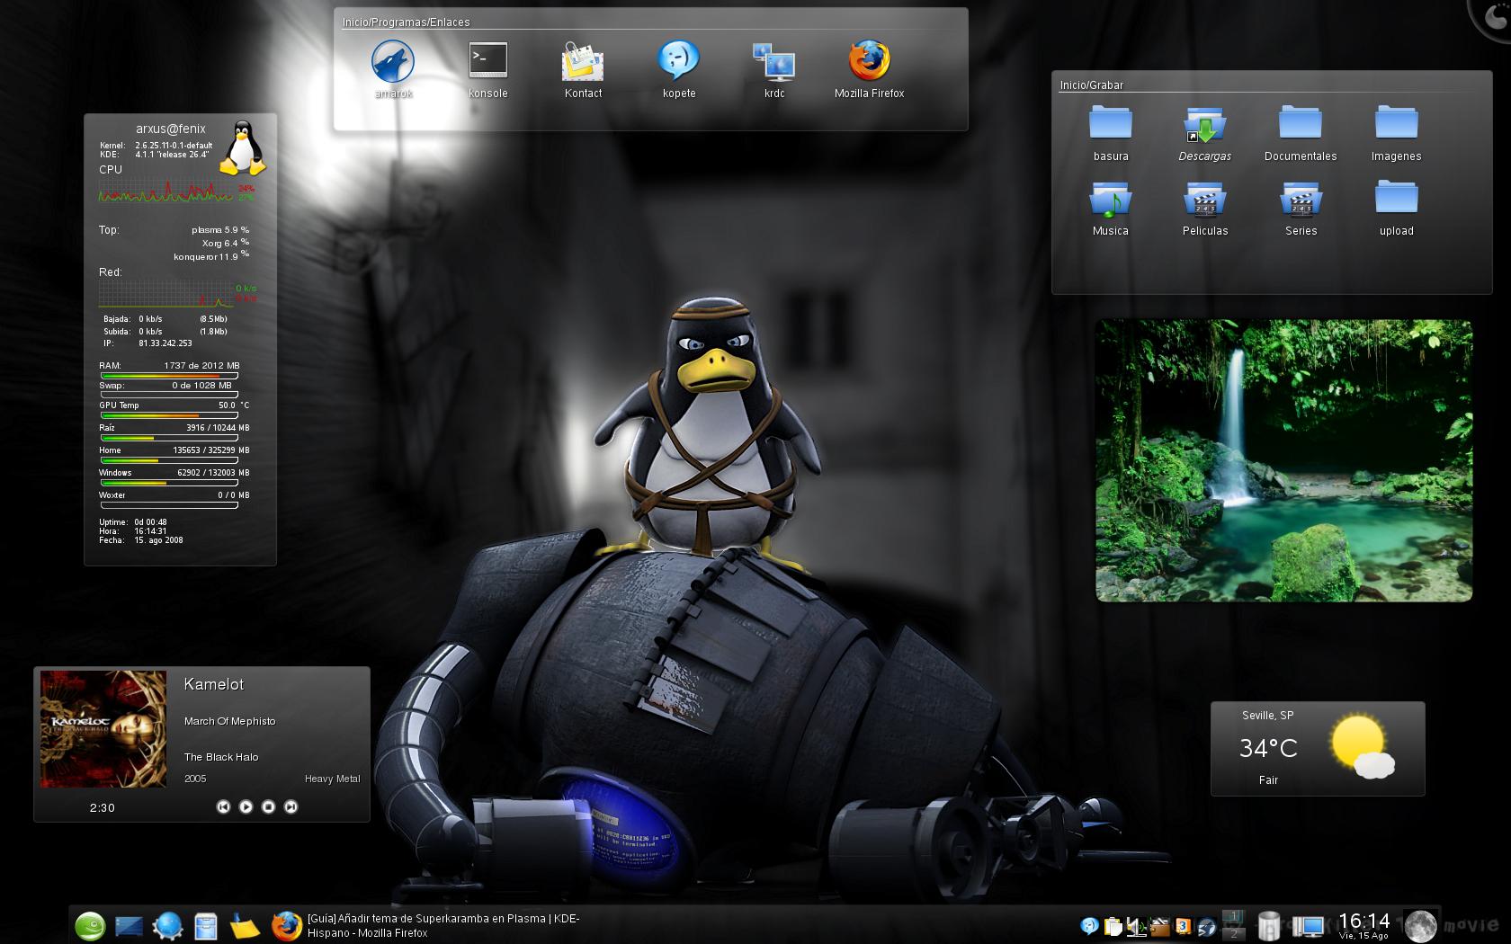
Task: Click the CPU usage graph
Action: point(165,191)
